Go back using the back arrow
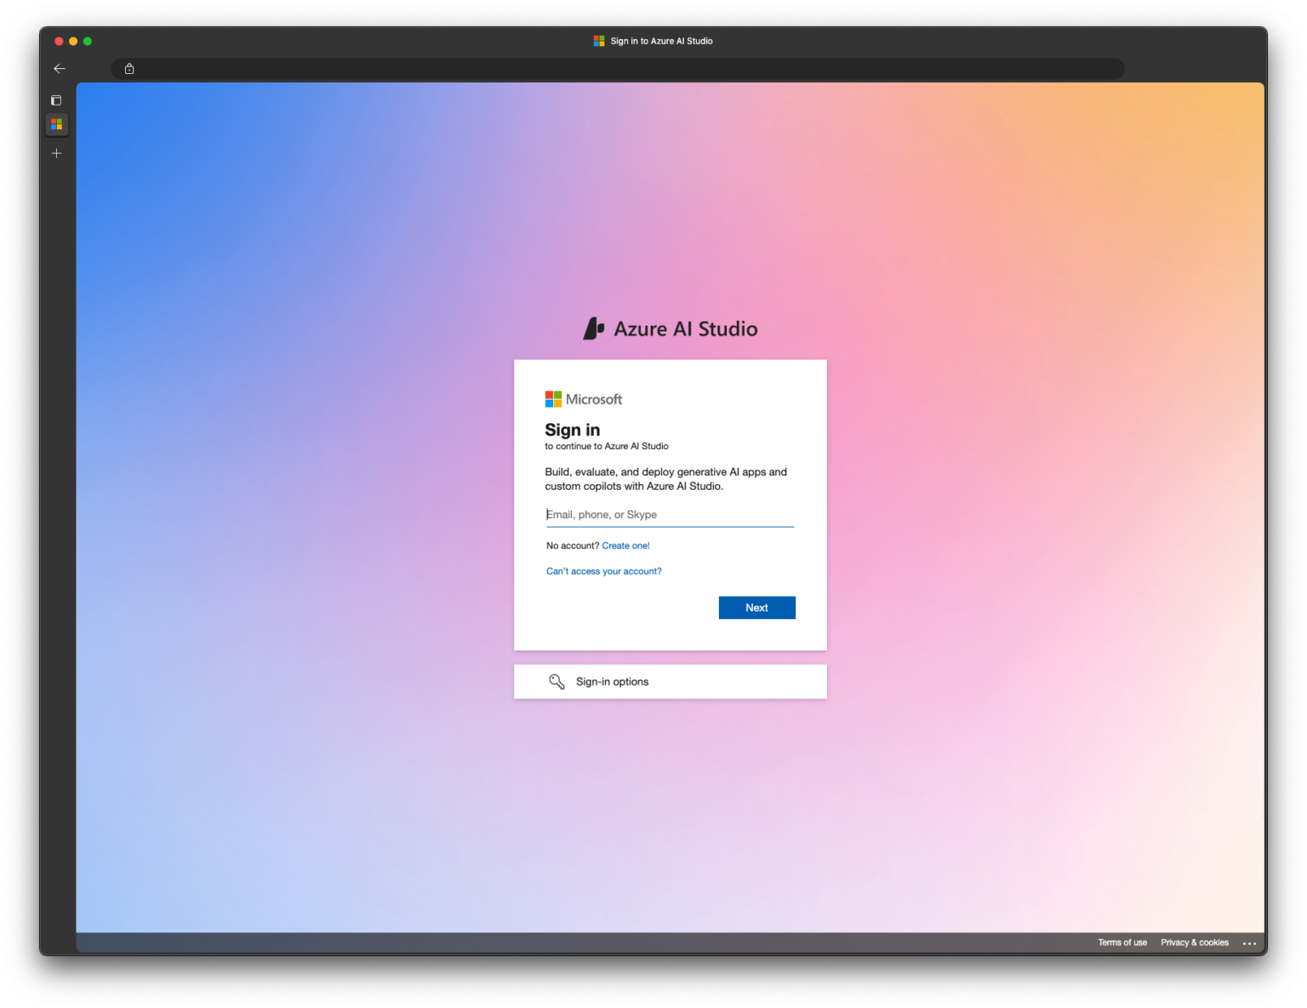The height and width of the screenshot is (1008, 1307). [60, 69]
